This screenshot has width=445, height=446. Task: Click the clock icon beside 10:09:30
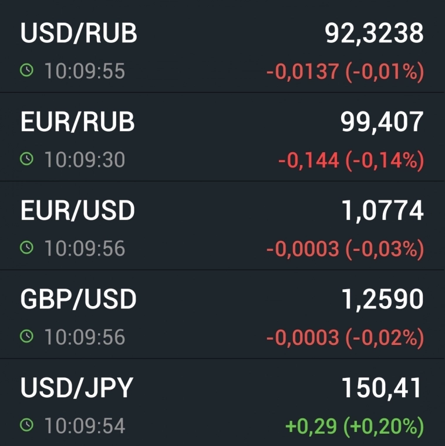(x=26, y=159)
